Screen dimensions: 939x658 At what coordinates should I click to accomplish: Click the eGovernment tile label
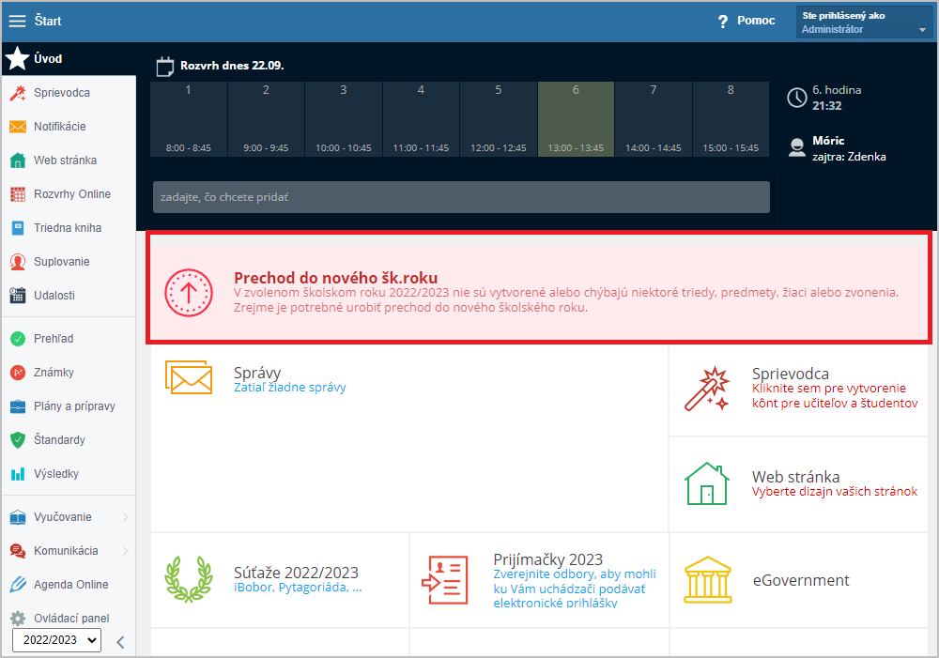(801, 580)
